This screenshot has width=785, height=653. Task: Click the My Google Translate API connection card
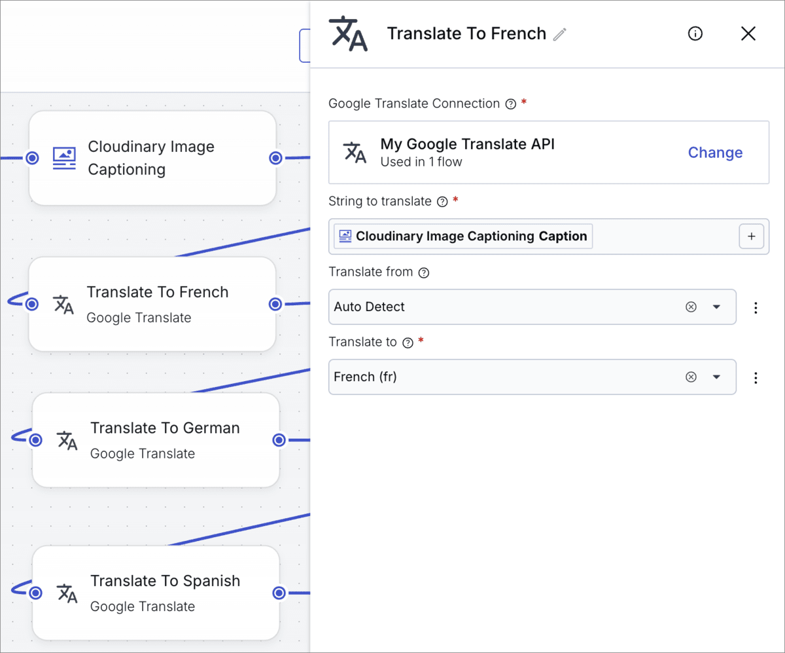[549, 152]
